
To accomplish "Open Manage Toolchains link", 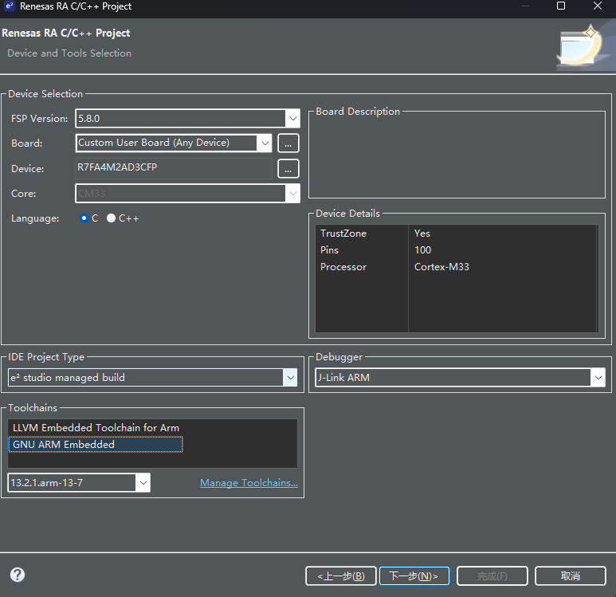I will coord(249,483).
